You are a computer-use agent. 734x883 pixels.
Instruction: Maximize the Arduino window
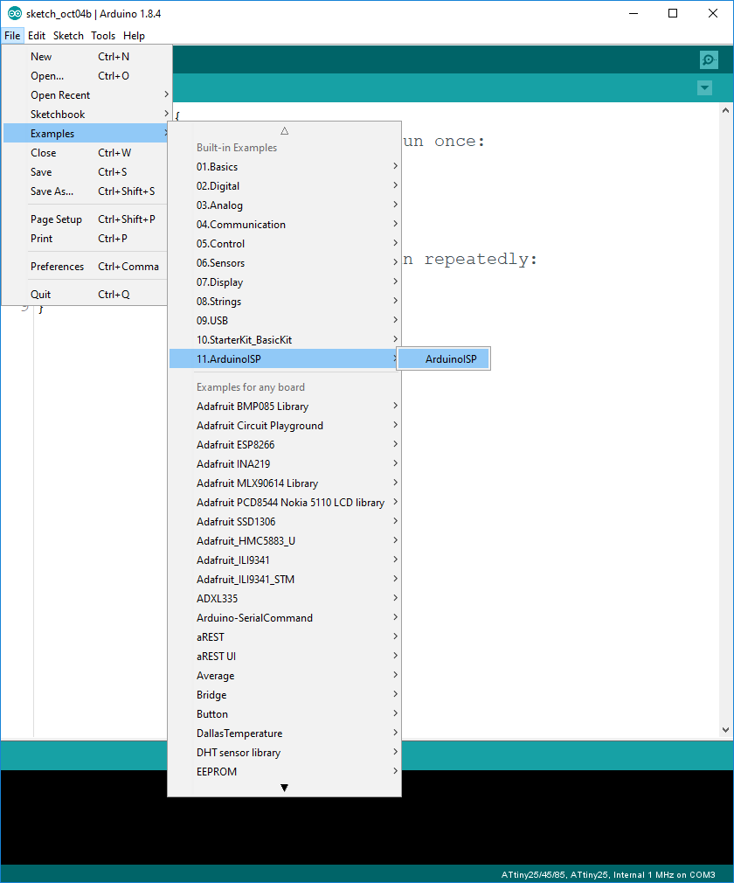[673, 13]
